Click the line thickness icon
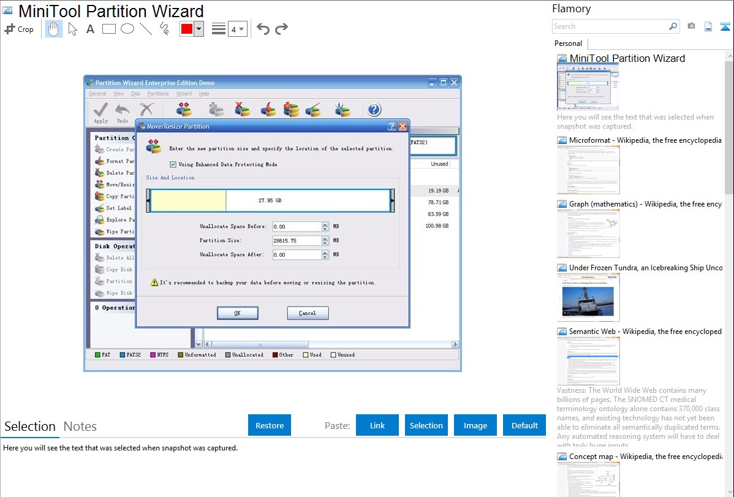Viewport: 734px width, 497px height. pyautogui.click(x=219, y=29)
